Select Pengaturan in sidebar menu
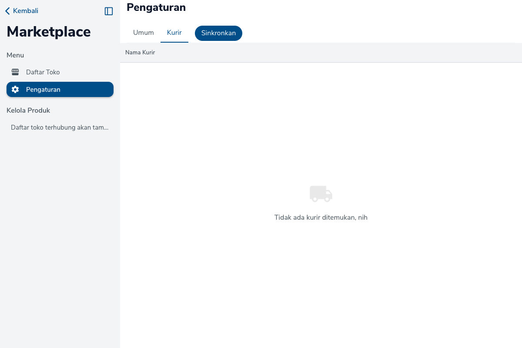The height and width of the screenshot is (348, 522). [x=60, y=90]
